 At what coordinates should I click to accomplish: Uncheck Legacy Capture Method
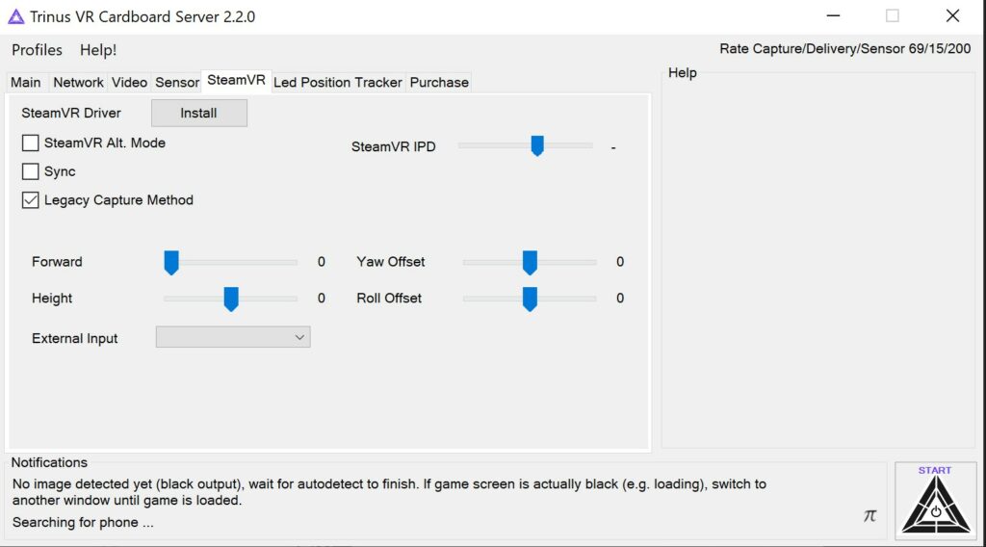(x=31, y=201)
